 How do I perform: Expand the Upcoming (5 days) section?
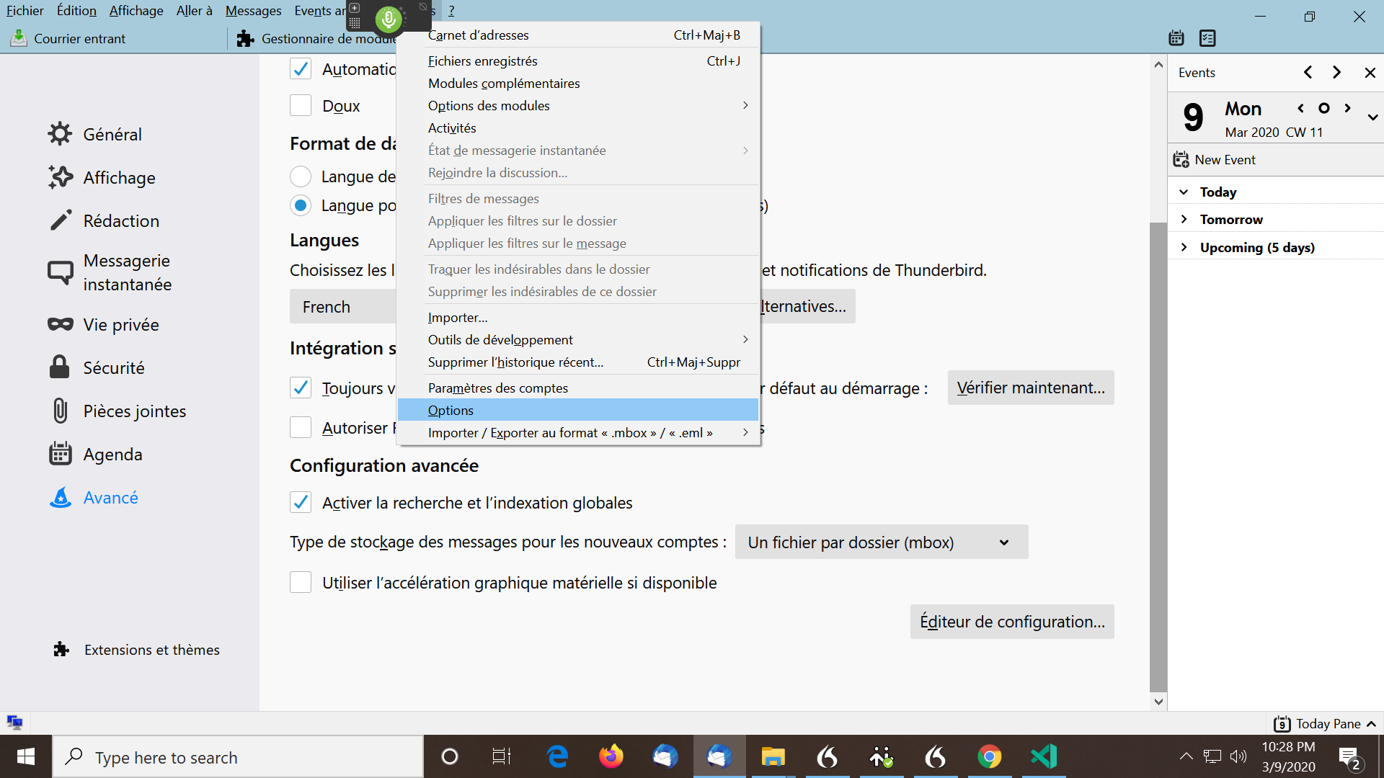(1184, 246)
